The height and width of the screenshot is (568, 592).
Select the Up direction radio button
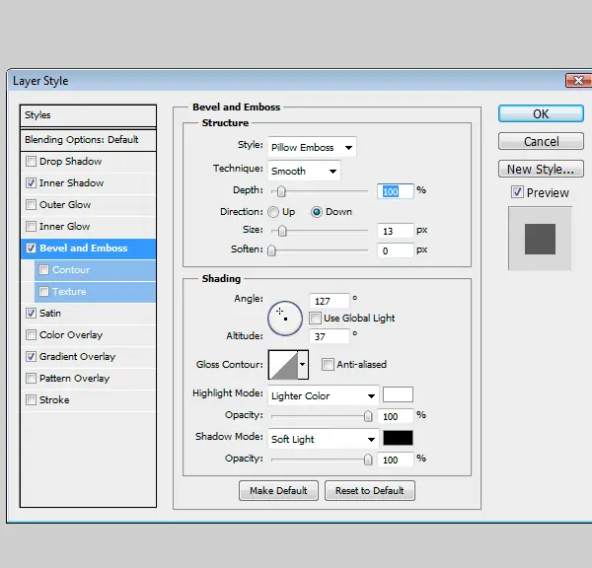pos(273,212)
